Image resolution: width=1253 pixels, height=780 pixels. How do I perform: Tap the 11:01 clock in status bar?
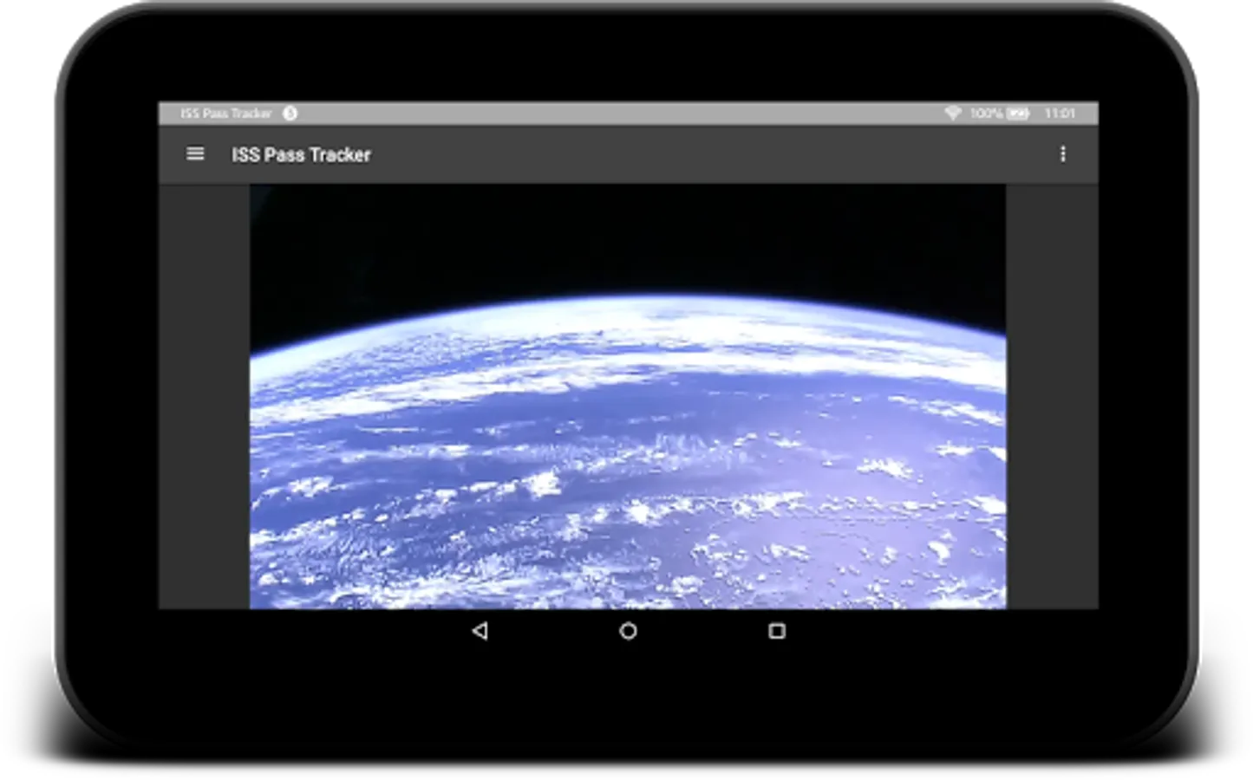click(x=1060, y=114)
